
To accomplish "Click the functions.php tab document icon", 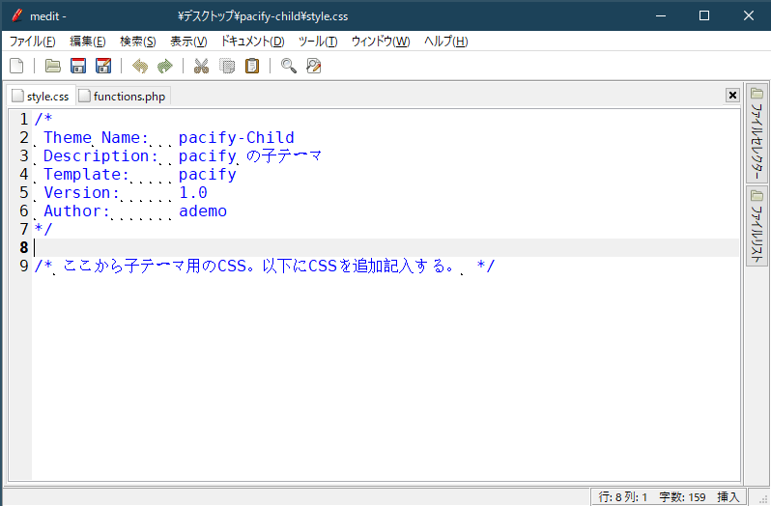I will [85, 96].
